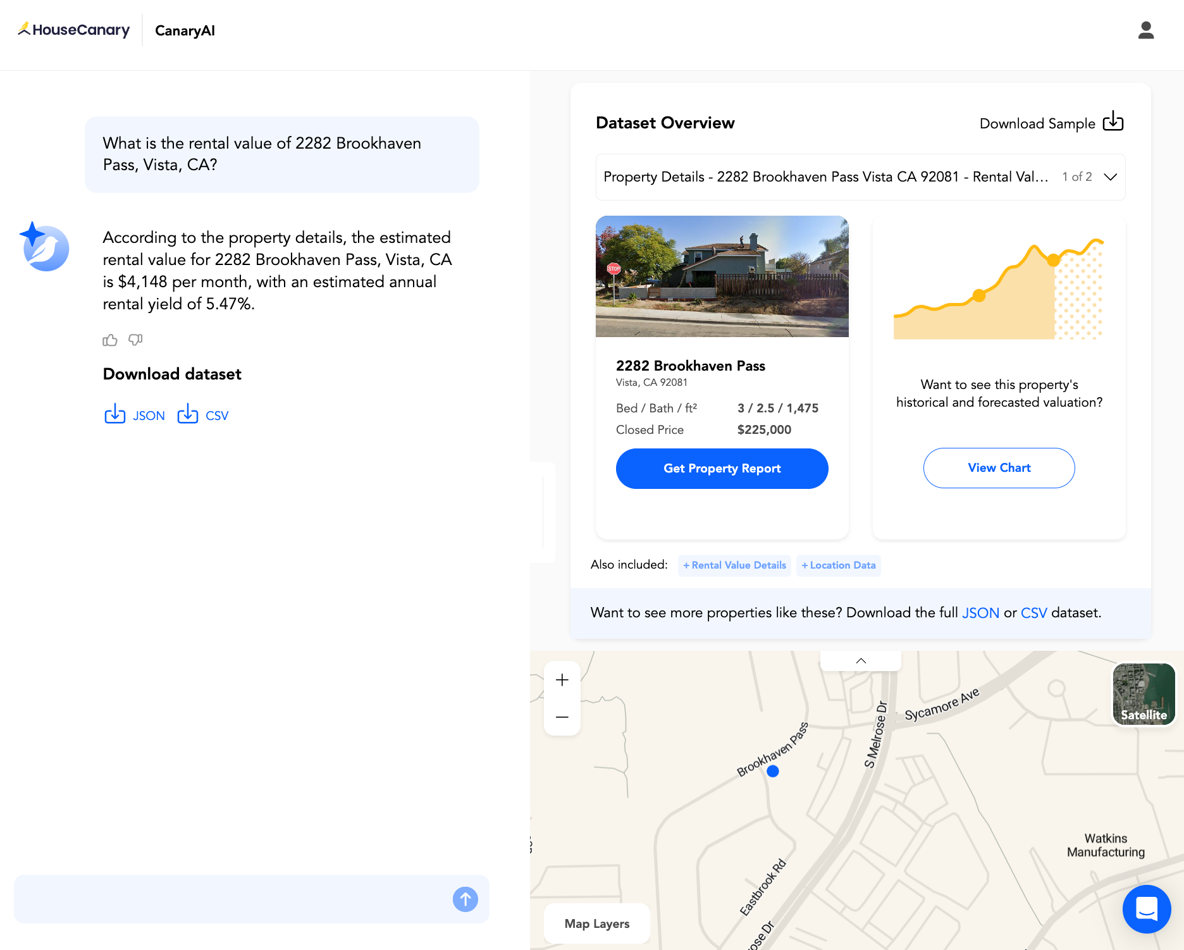Click the HouseCanary logo
1184x950 pixels.
click(73, 29)
